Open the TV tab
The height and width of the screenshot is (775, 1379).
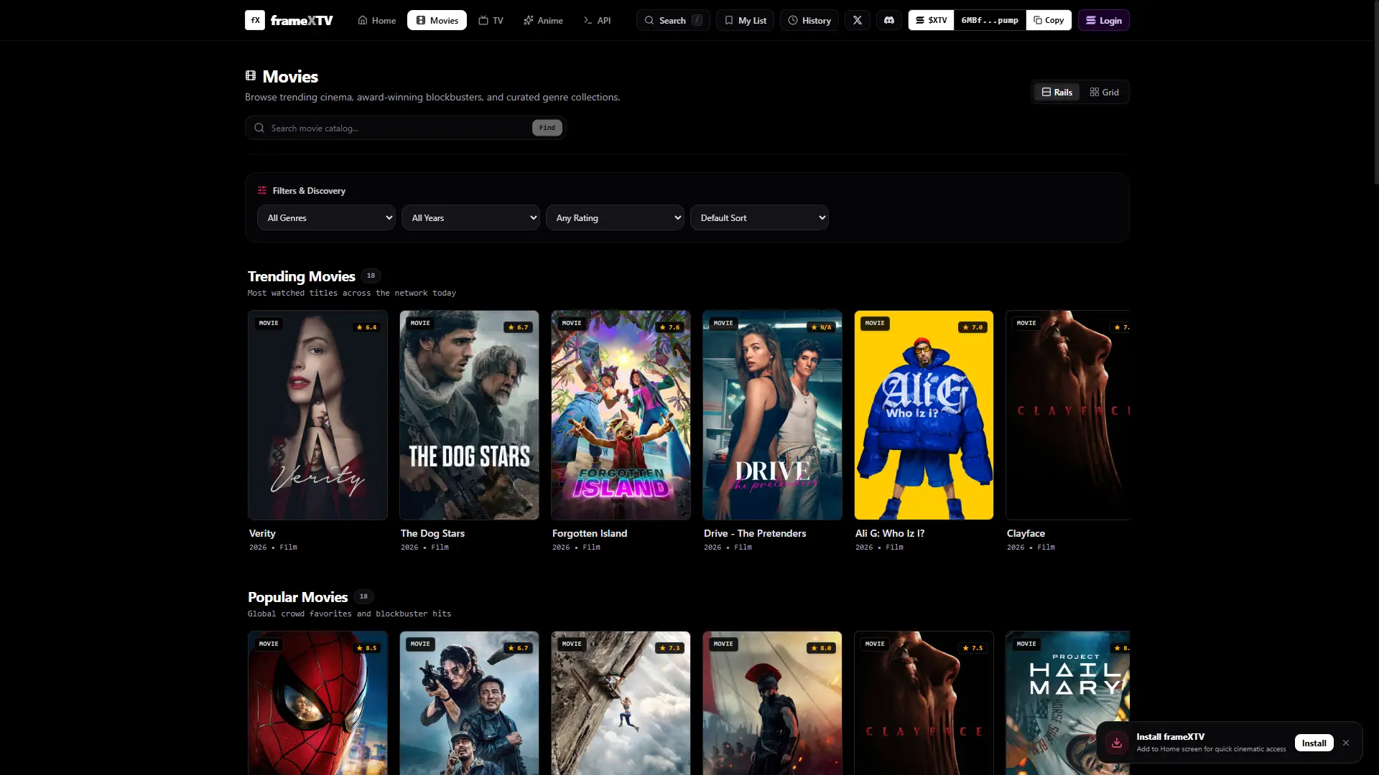pyautogui.click(x=491, y=20)
